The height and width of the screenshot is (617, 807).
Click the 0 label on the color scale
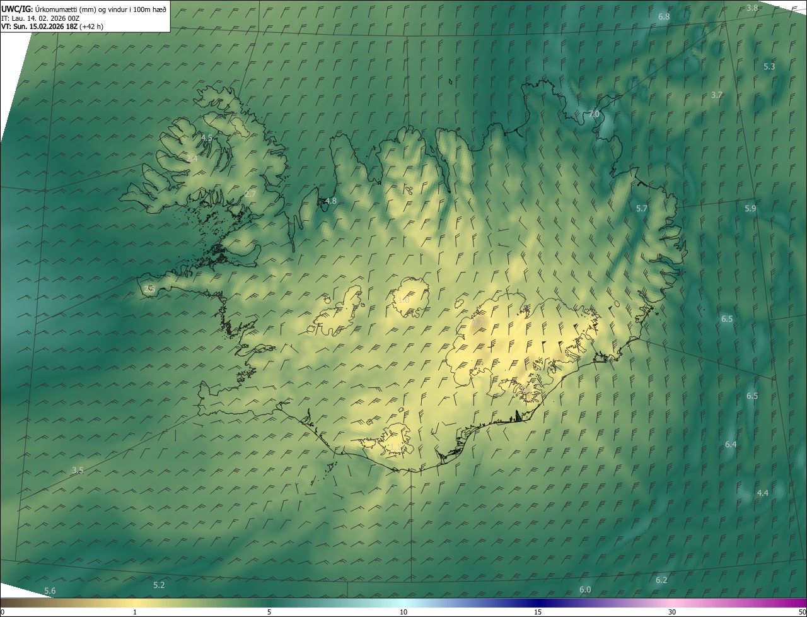pyautogui.click(x=3, y=613)
